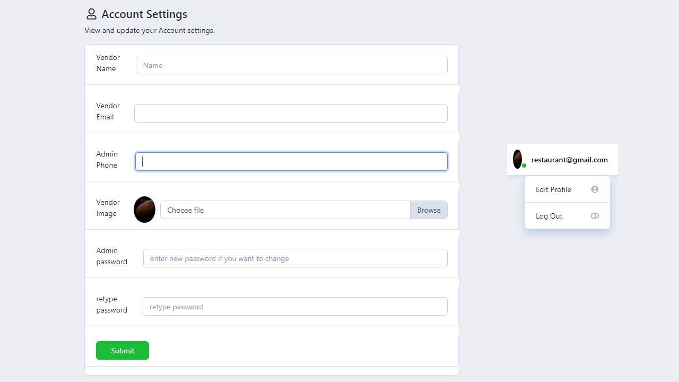Click the Admin Phone label text
Screen dimensions: 679x382
click(107, 160)
